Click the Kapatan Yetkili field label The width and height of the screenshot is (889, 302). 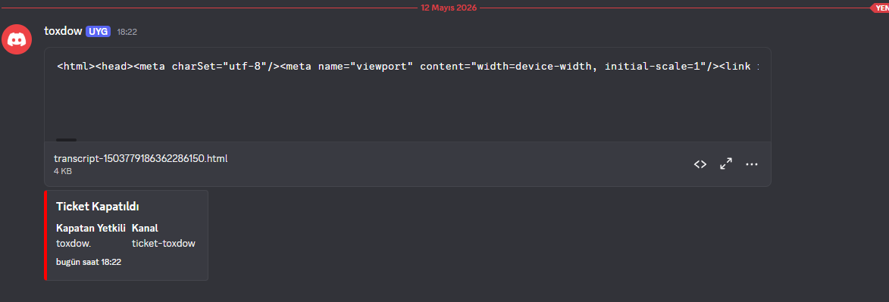tap(91, 229)
